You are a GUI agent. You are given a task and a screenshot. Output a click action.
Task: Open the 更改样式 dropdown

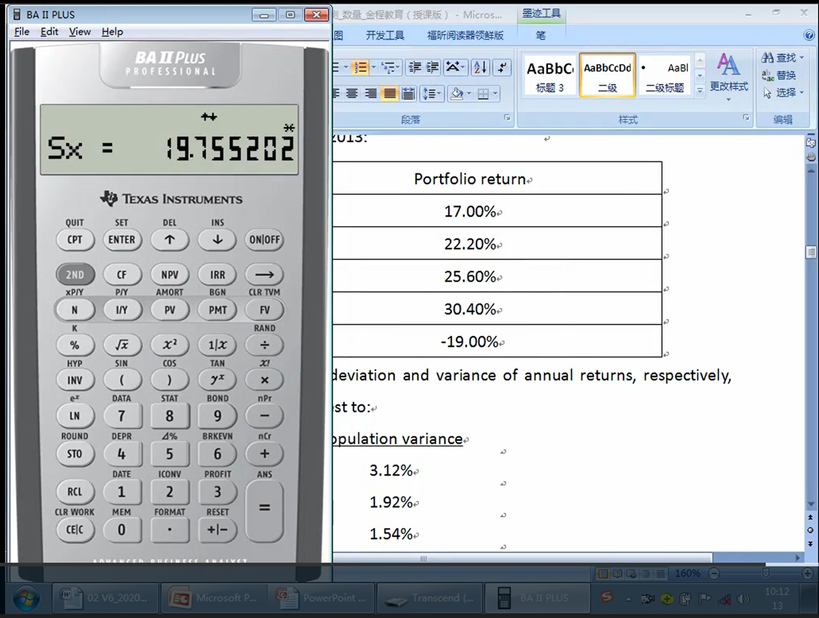coord(729,77)
